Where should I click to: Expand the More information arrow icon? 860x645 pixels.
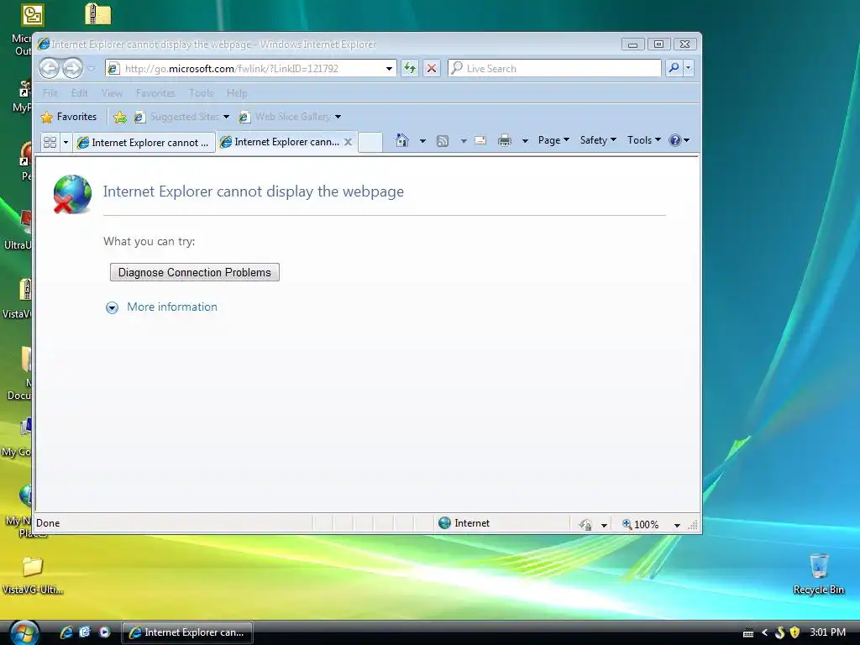coord(112,307)
